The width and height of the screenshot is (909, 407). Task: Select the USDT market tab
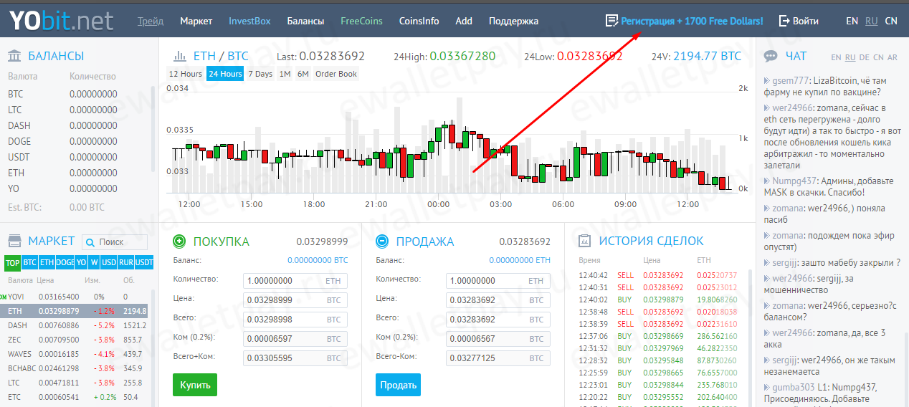point(144,263)
